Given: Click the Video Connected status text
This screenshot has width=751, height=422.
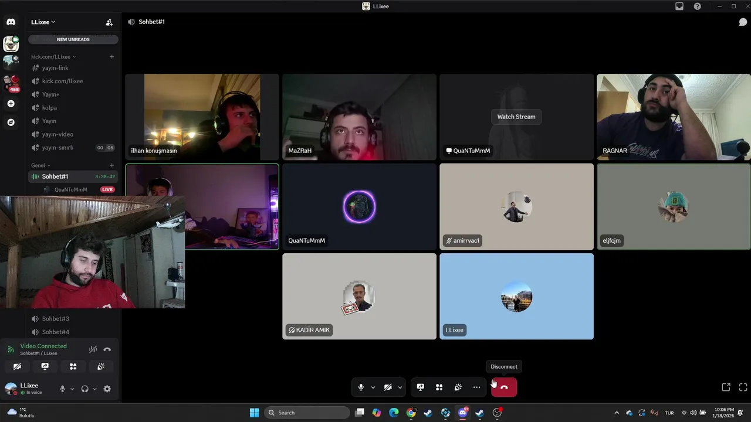Looking at the screenshot, I should (43, 346).
